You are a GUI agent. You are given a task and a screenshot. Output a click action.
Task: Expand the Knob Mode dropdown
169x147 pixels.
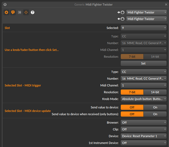(x=144, y=99)
